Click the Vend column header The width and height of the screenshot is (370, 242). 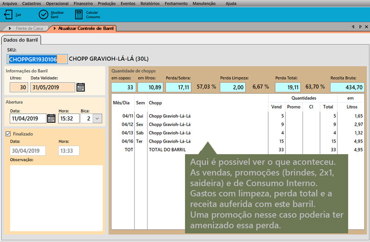(276, 107)
